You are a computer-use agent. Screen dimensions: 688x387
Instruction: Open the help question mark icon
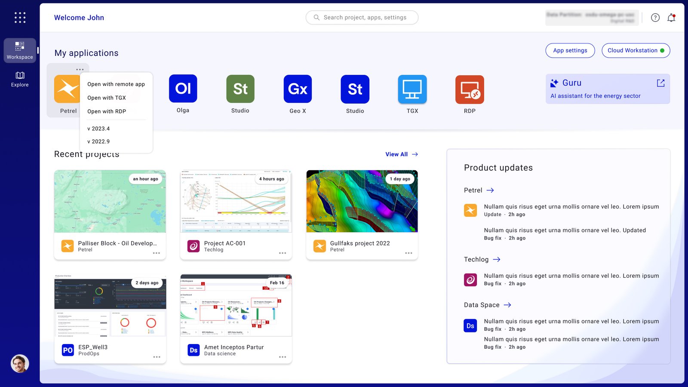click(x=655, y=18)
